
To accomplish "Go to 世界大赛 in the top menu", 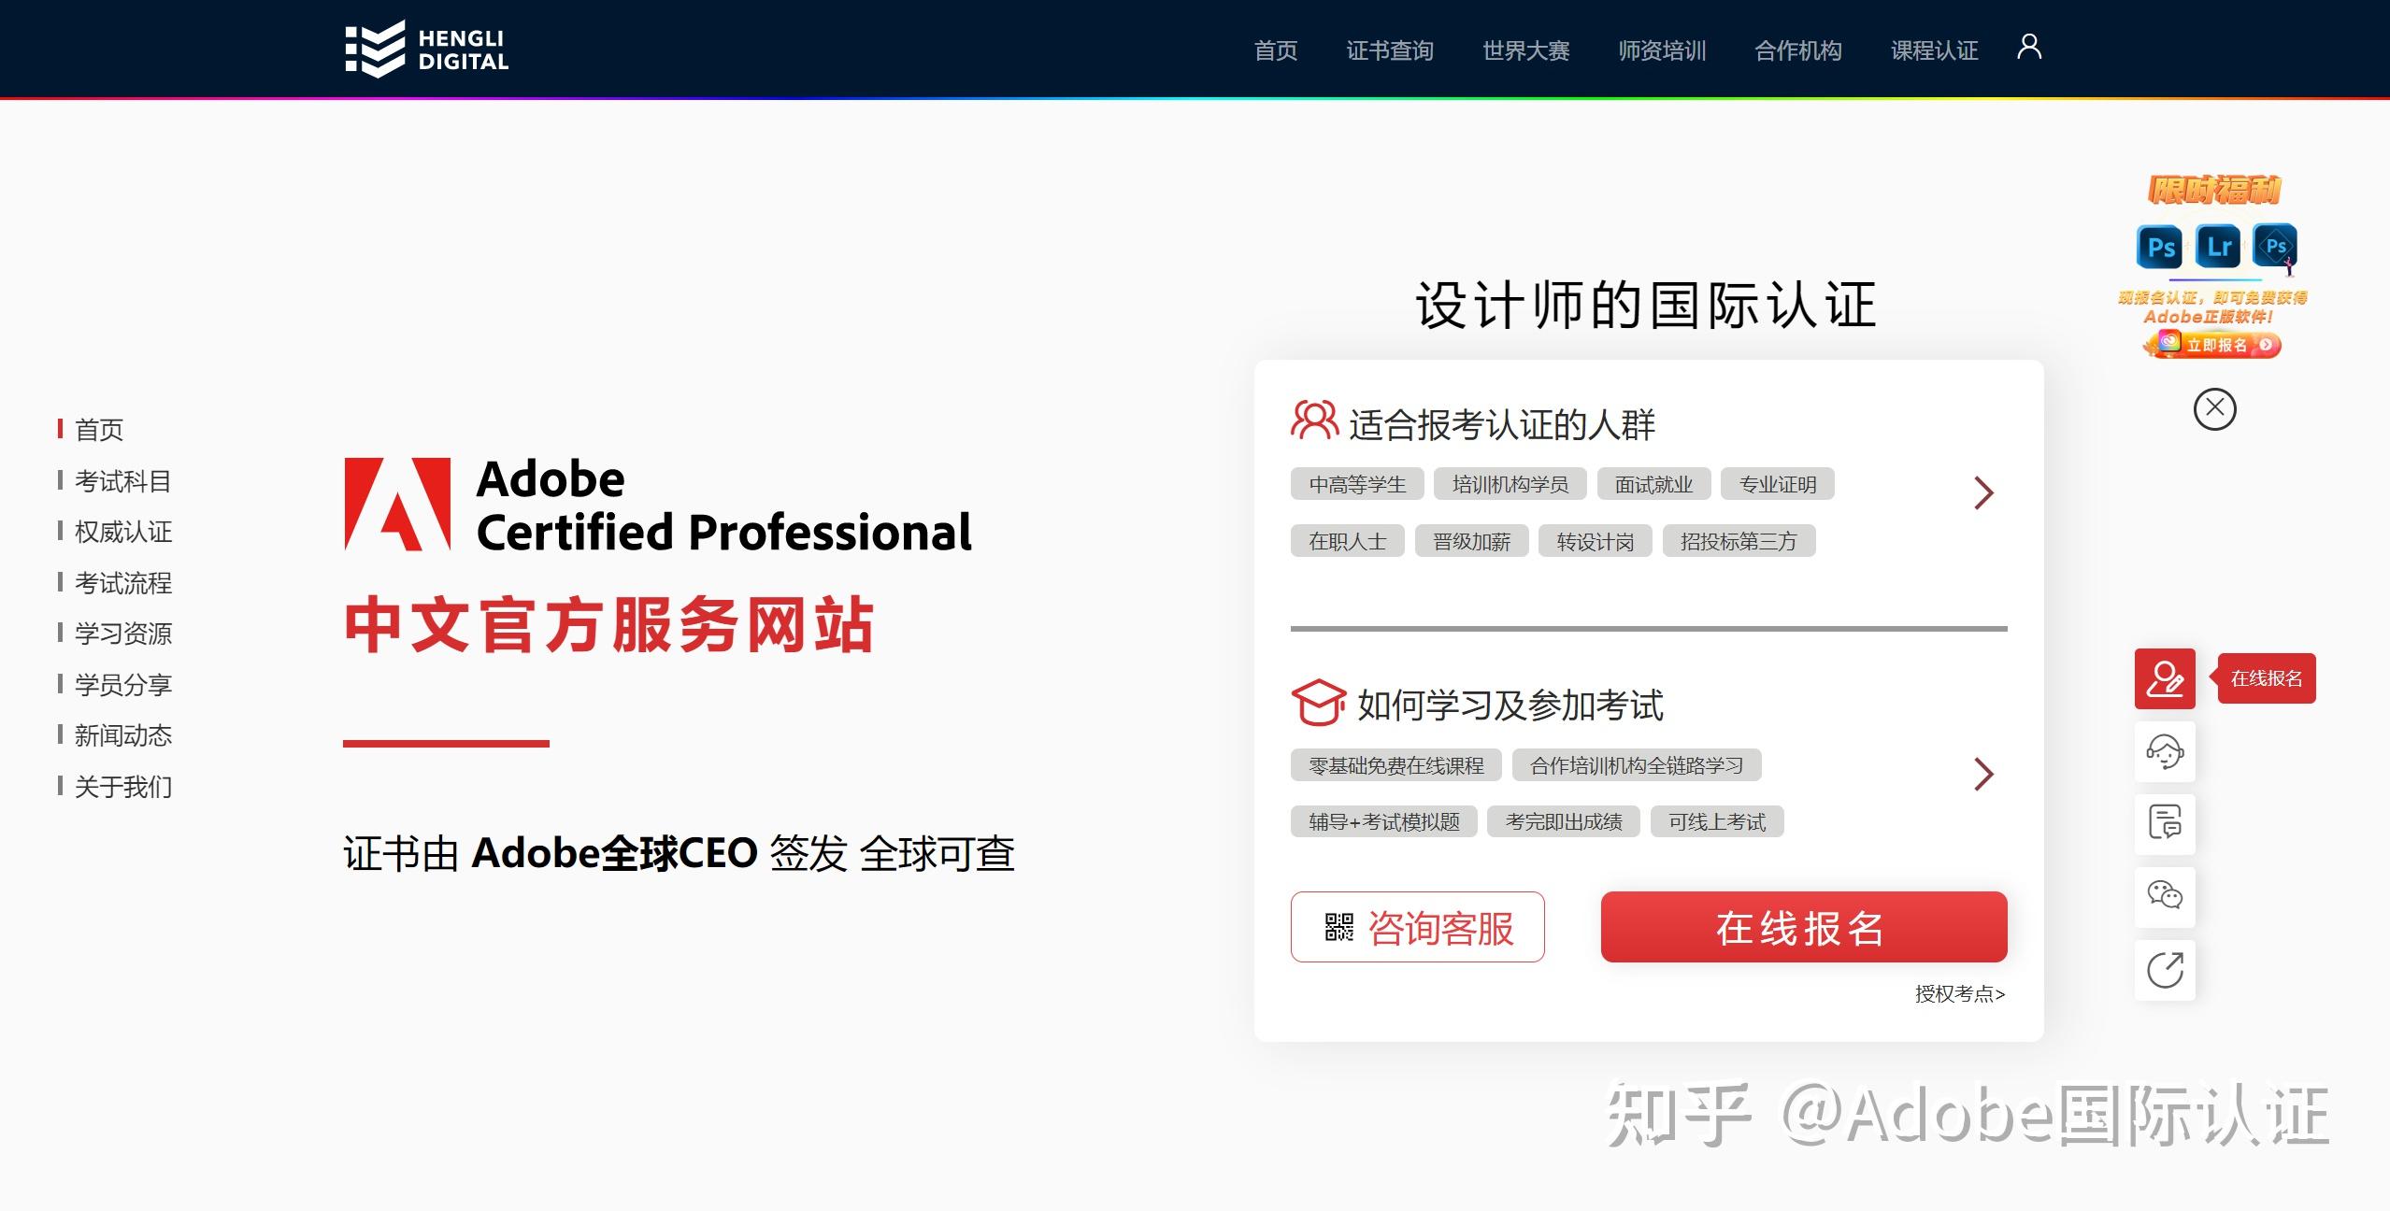I will click(1525, 50).
